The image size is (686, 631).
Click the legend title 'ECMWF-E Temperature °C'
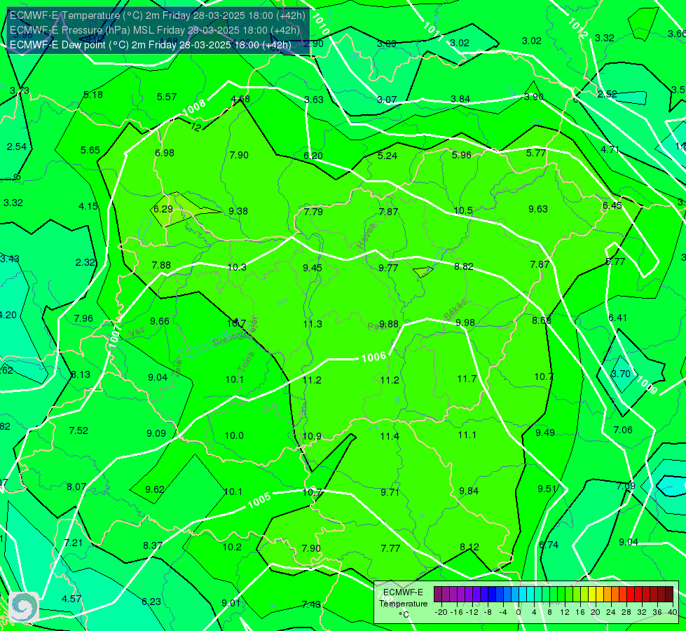point(403,604)
